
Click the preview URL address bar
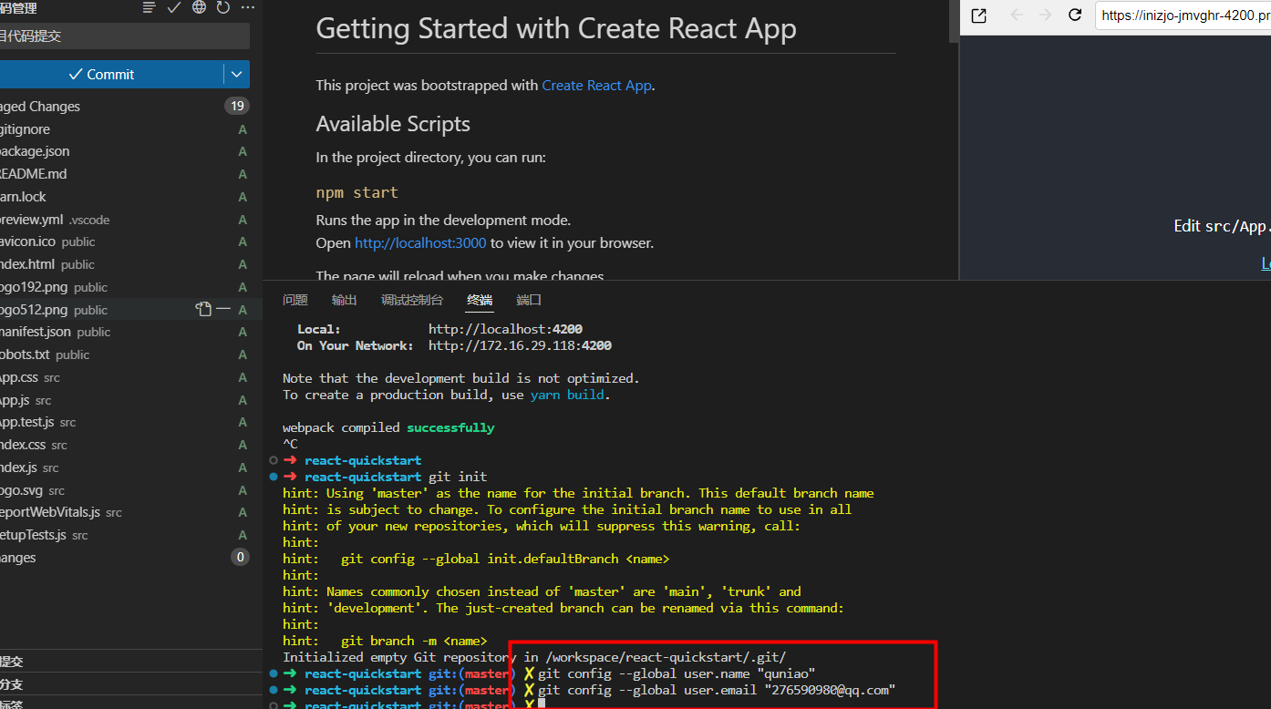tap(1183, 15)
